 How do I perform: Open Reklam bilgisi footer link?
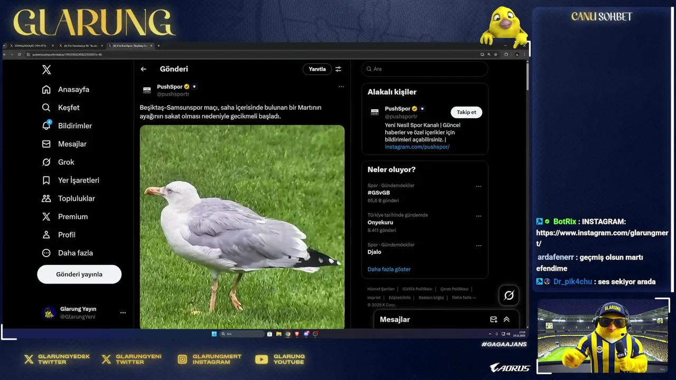(x=431, y=297)
